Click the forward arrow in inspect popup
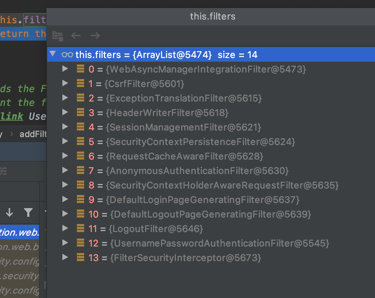This screenshot has height=298, width=375. tap(95, 36)
